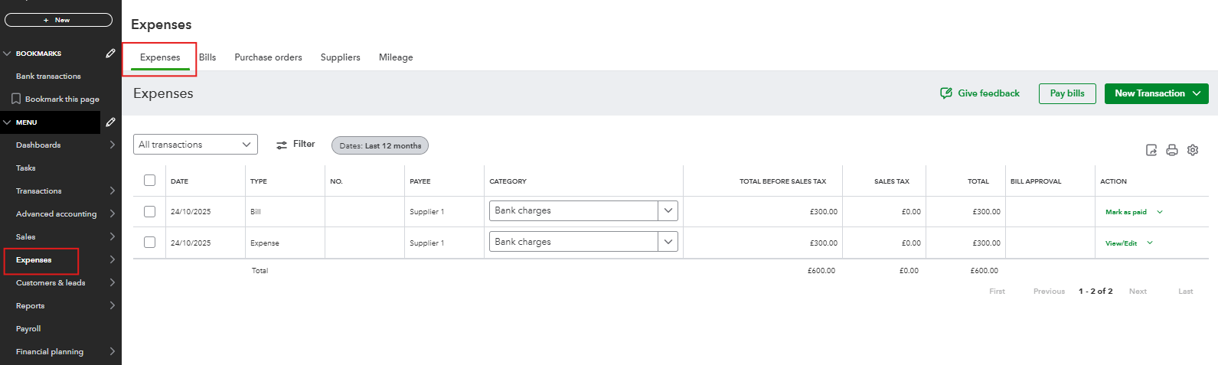
Task: Open the Suppliers tab
Action: [x=340, y=57]
